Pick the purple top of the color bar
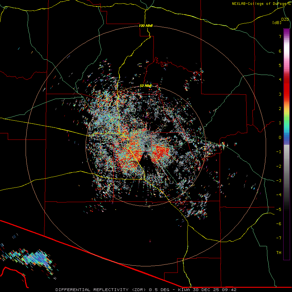This screenshot has height=292, width=292. click(x=286, y=32)
